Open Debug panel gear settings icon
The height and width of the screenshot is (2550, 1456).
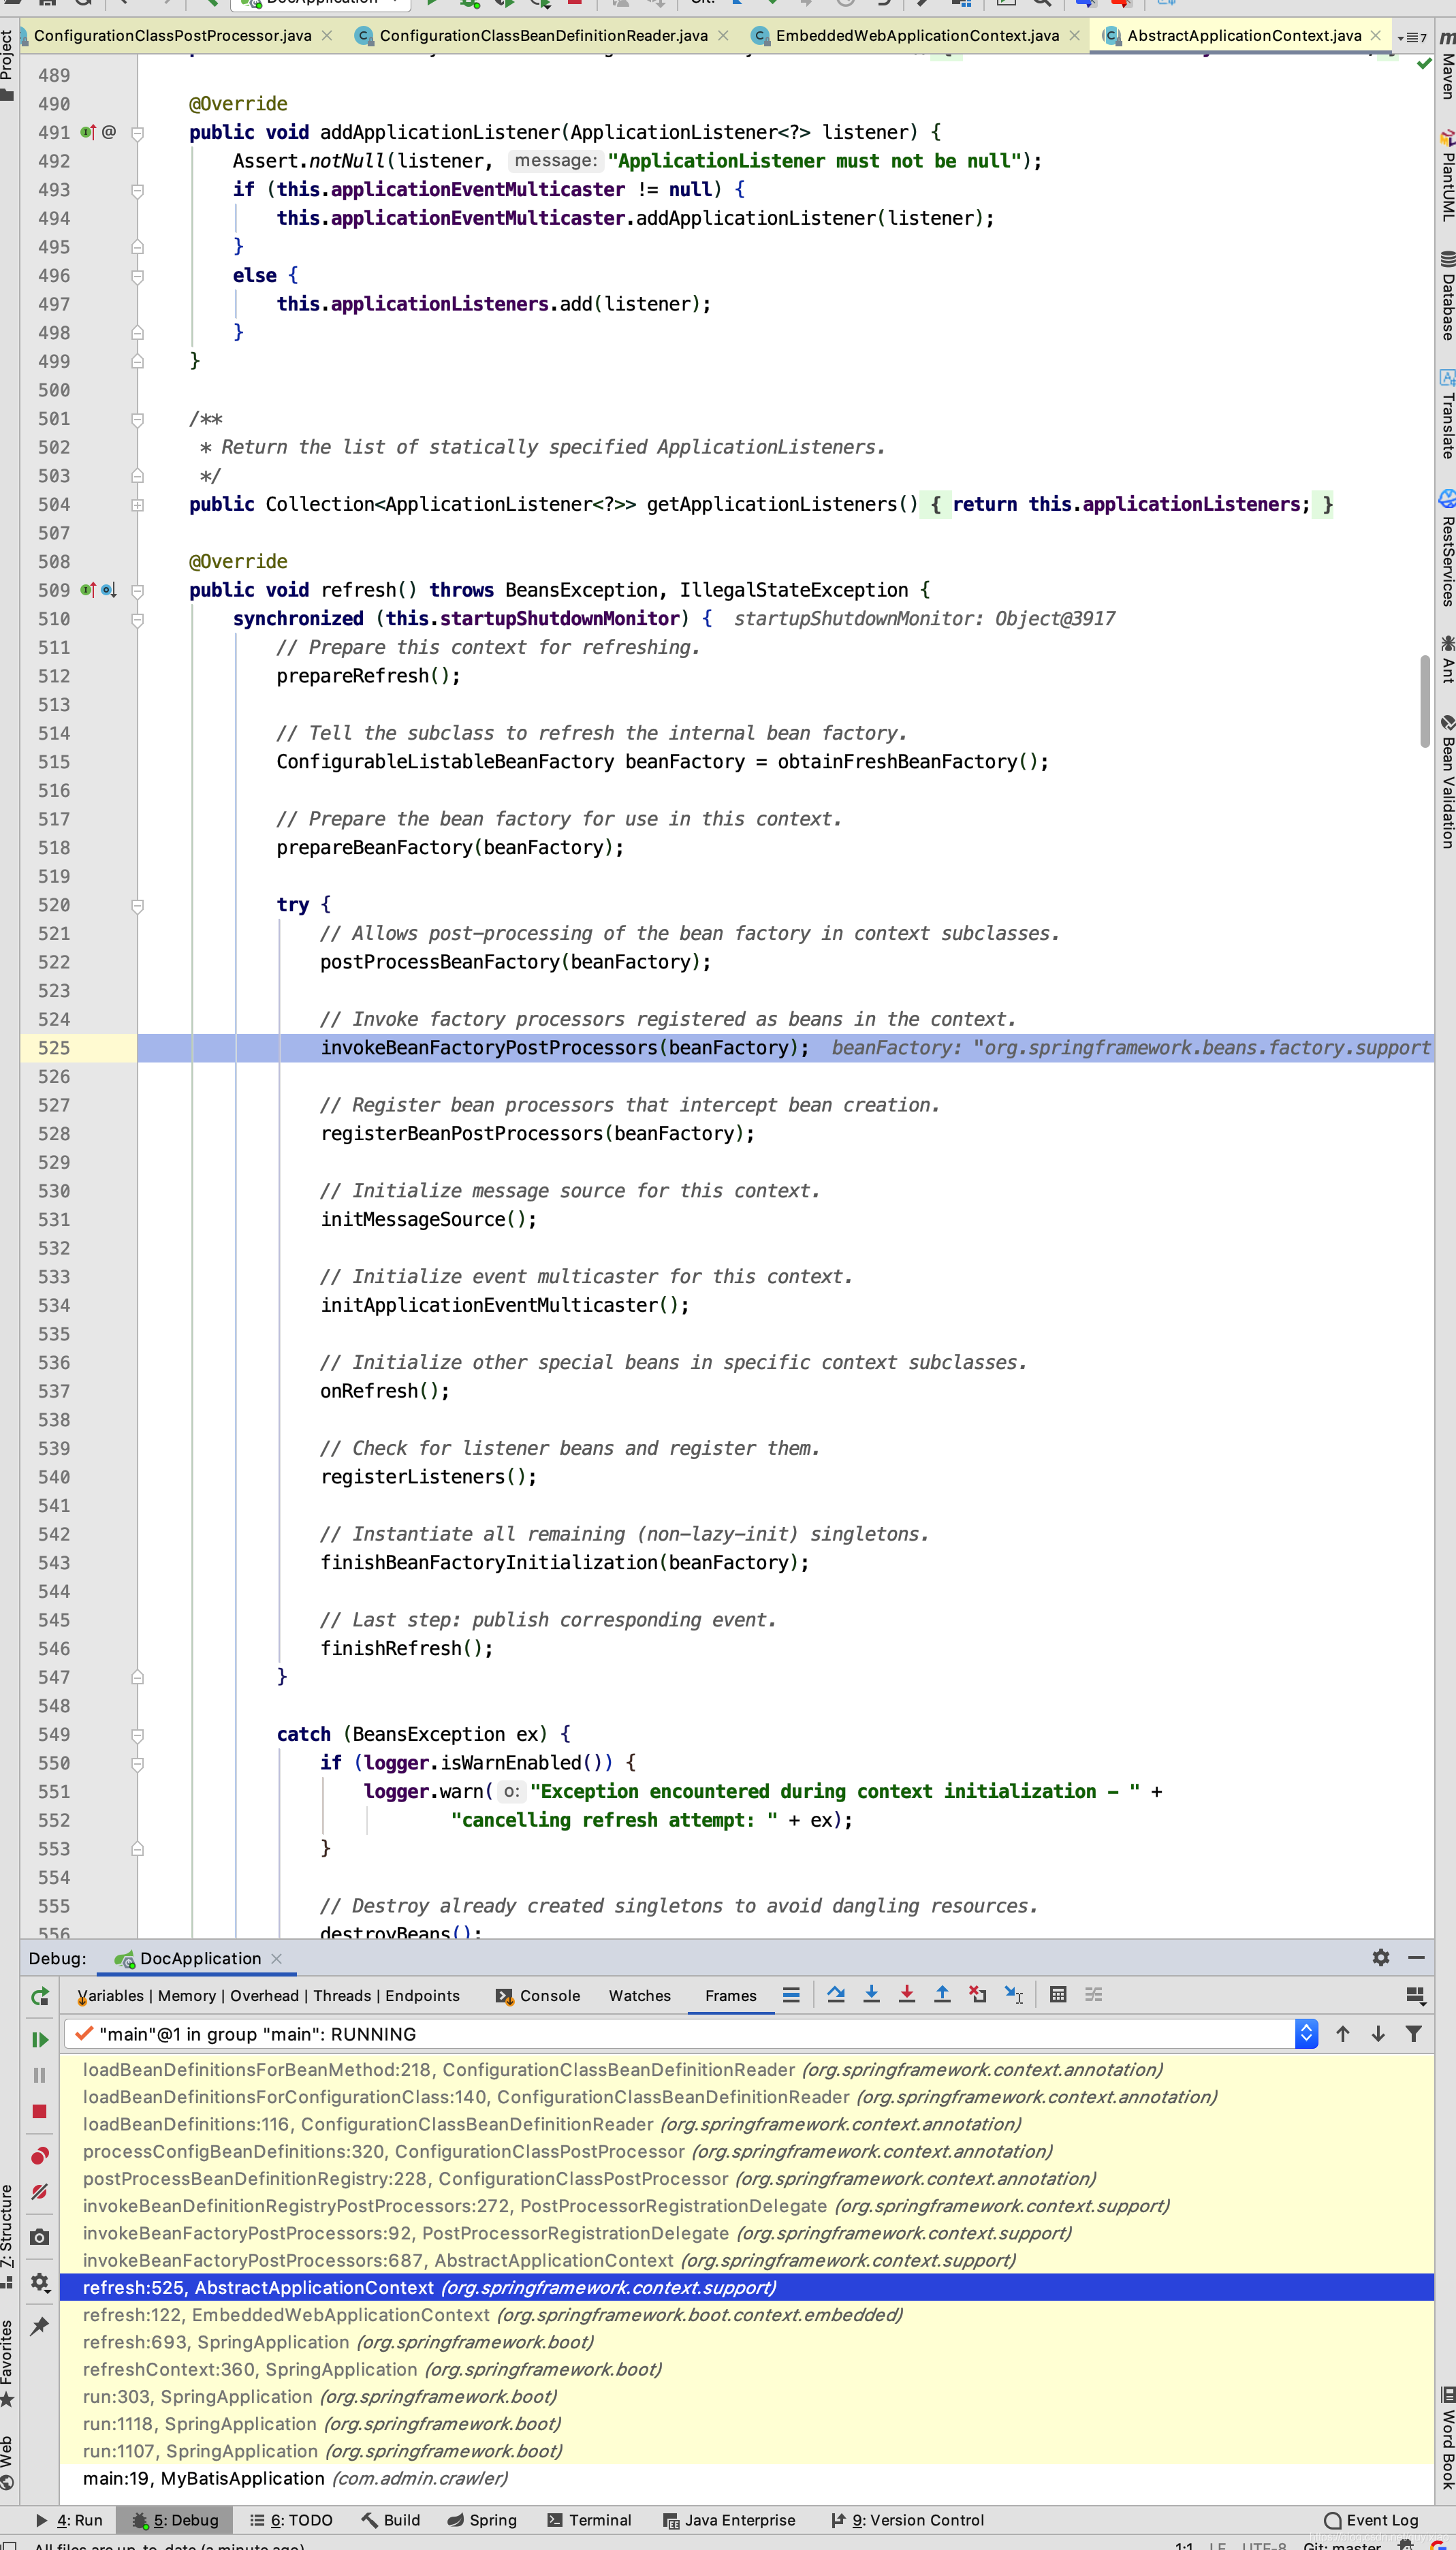click(1380, 1958)
